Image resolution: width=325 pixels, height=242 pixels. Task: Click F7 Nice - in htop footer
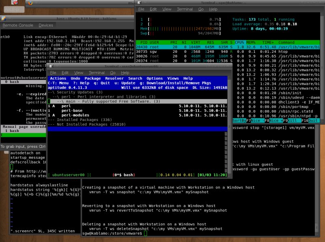coord(255,120)
